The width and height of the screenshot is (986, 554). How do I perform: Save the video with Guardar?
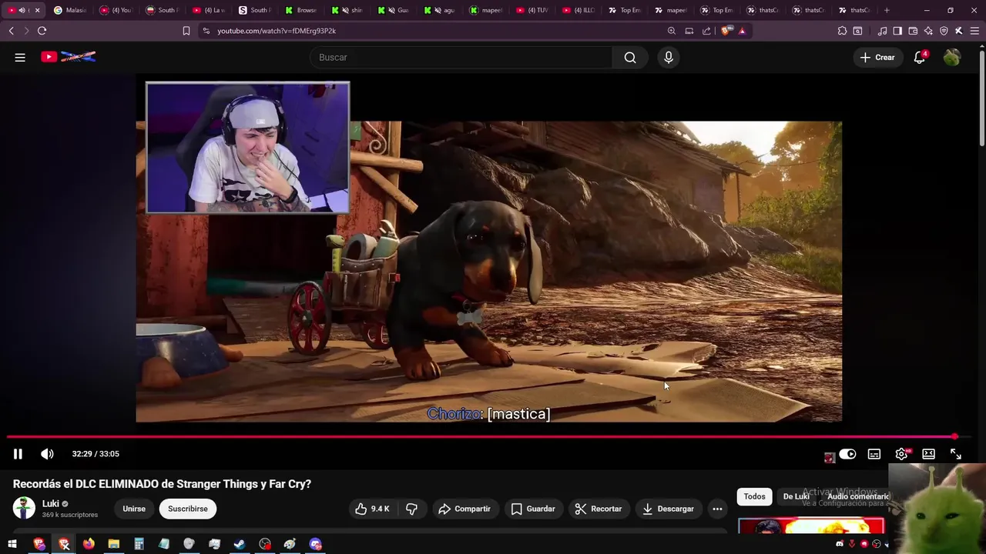pyautogui.click(x=533, y=509)
